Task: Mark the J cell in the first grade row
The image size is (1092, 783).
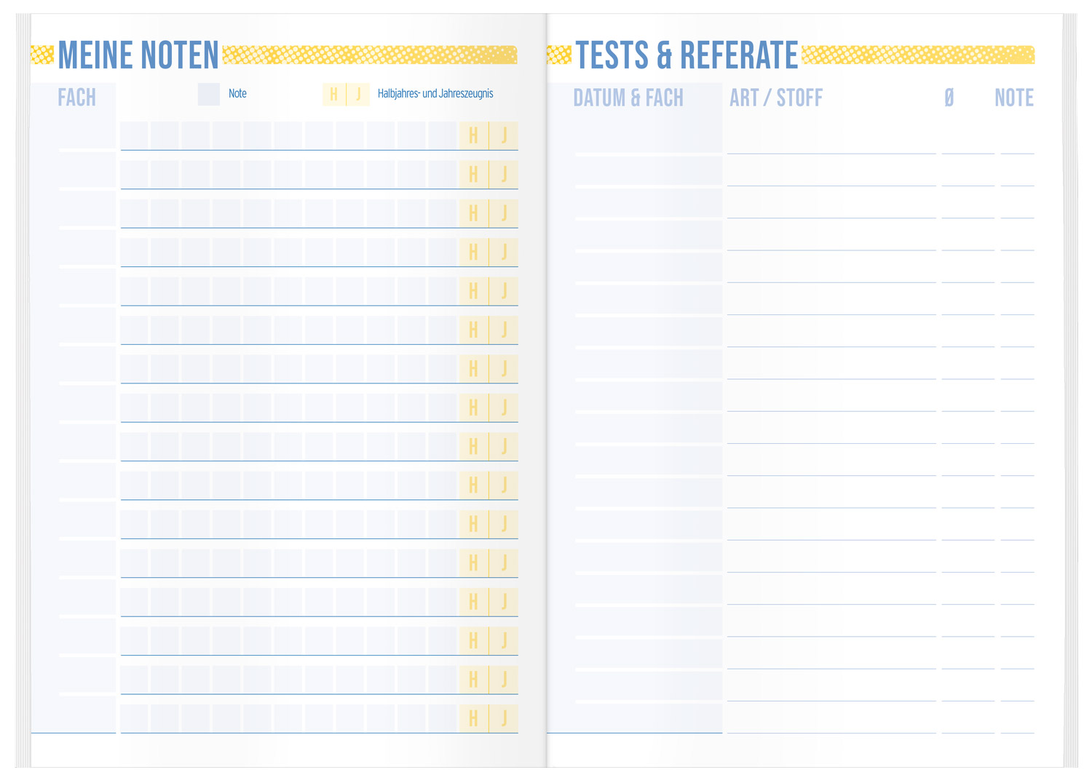Action: click(x=504, y=135)
